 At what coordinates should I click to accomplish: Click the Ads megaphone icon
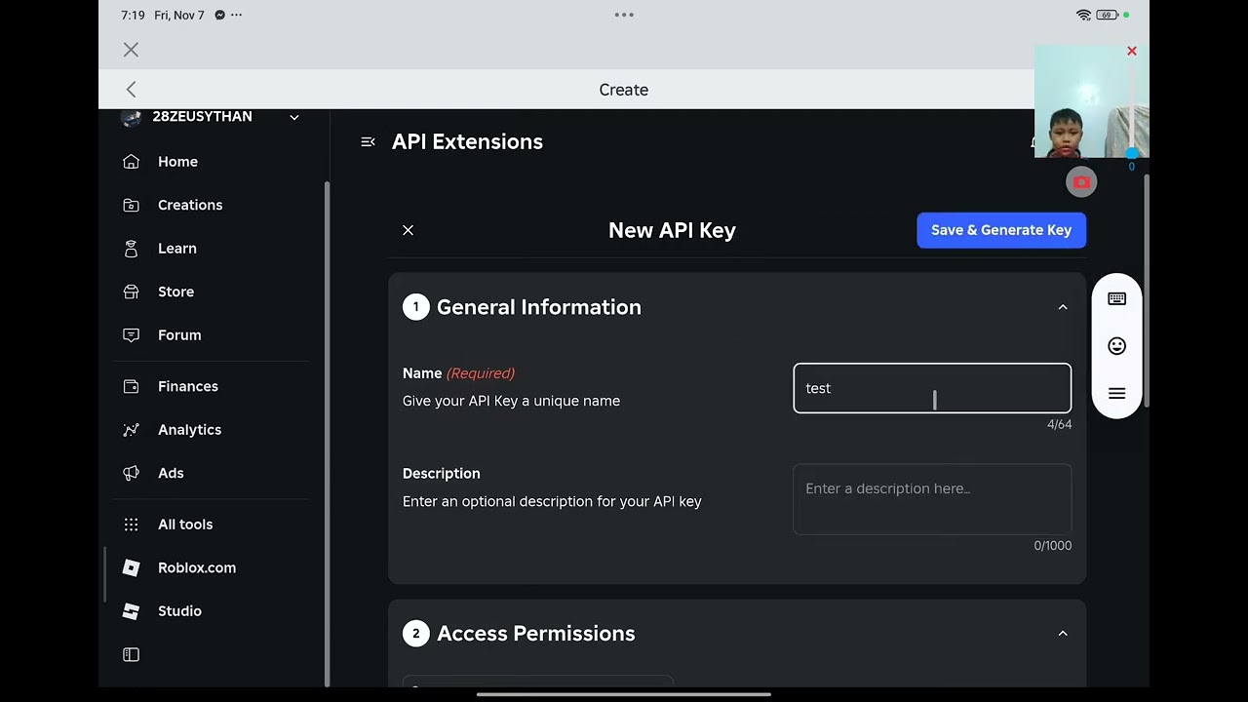click(132, 473)
